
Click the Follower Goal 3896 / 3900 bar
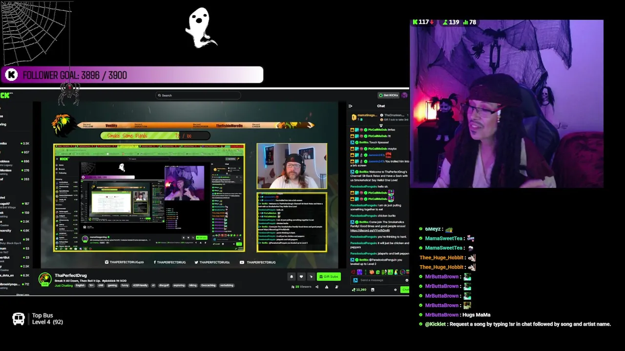(132, 75)
